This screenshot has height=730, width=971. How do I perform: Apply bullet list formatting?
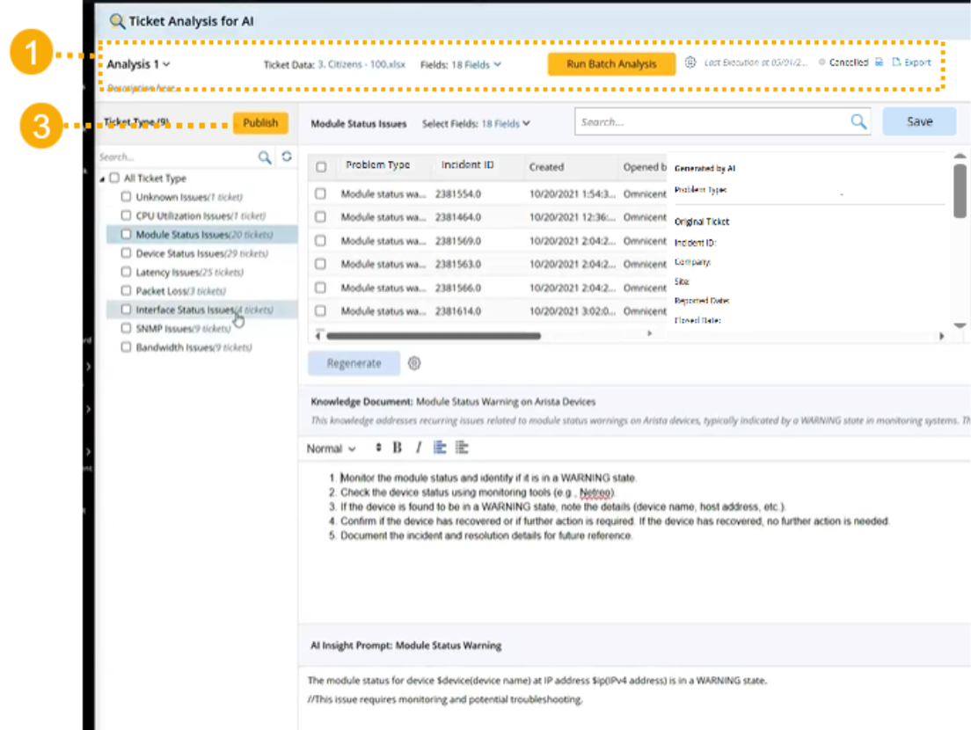tap(462, 448)
